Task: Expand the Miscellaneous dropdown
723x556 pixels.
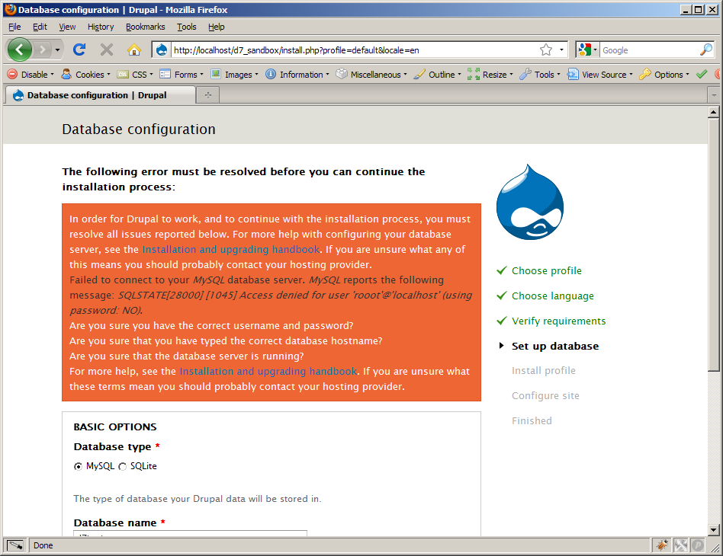Action: coord(371,74)
